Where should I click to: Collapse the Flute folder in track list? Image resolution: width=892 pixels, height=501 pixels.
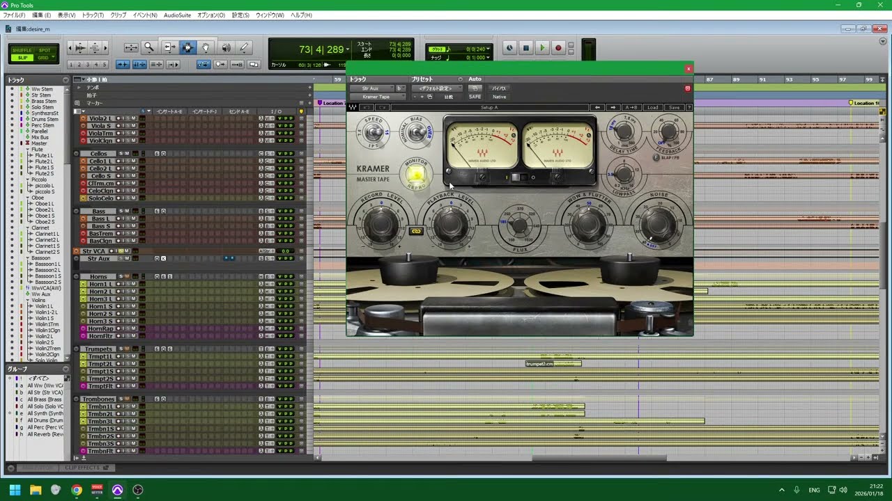[x=29, y=150]
